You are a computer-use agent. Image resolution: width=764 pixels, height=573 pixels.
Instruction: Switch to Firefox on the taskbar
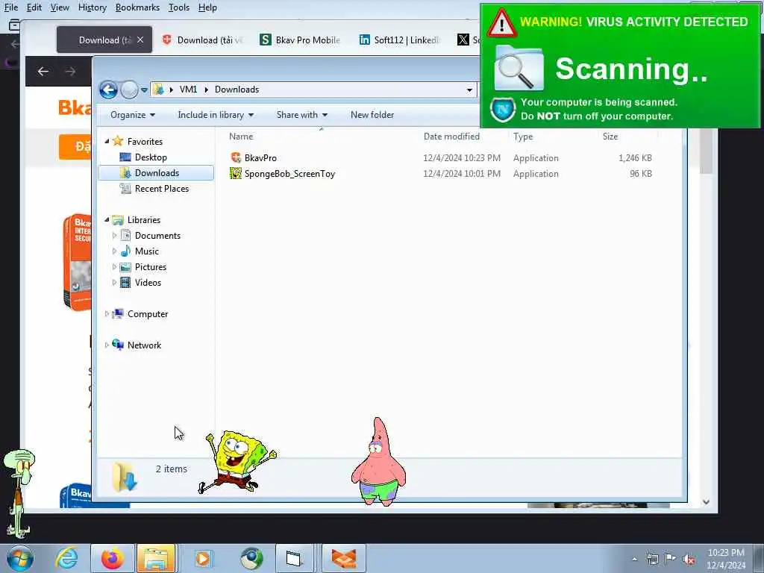coord(112,558)
